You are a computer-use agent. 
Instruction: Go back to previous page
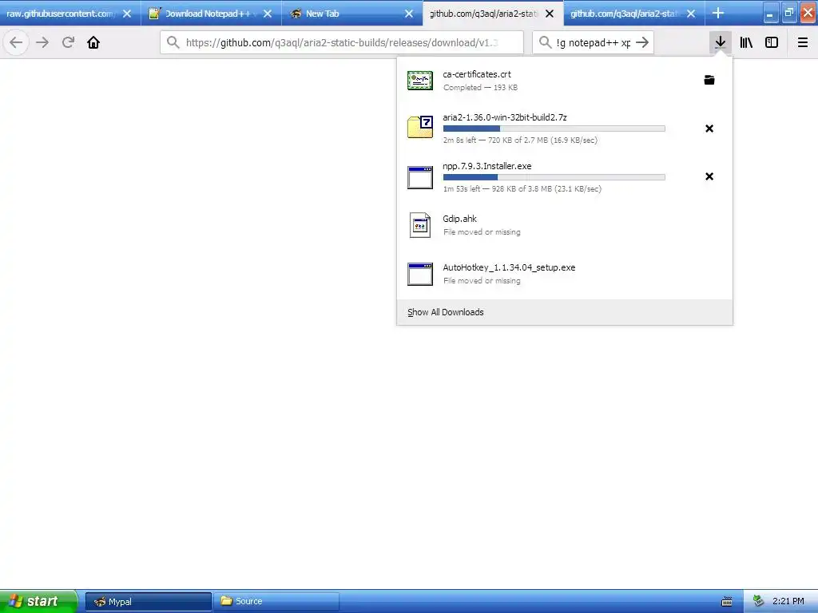[x=16, y=42]
